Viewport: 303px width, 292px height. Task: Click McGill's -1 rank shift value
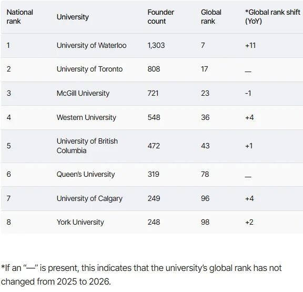(x=248, y=93)
